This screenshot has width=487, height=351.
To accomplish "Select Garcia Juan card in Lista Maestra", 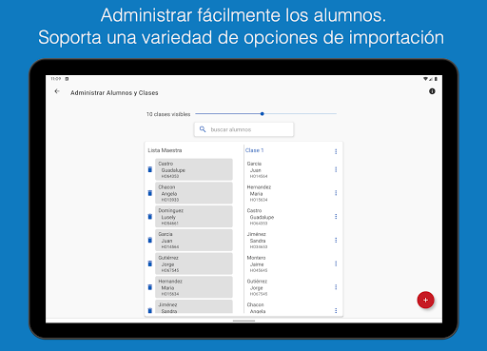I will click(194, 240).
